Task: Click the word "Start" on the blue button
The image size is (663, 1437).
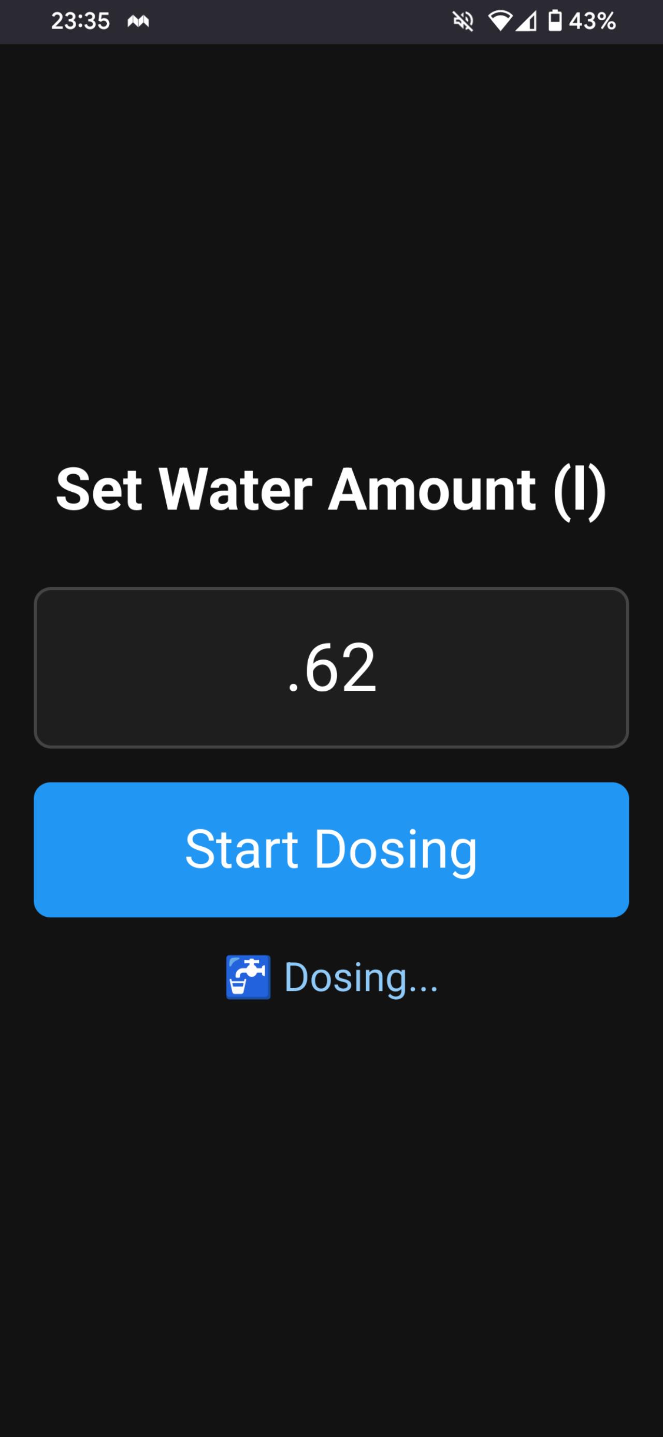Action: [241, 849]
